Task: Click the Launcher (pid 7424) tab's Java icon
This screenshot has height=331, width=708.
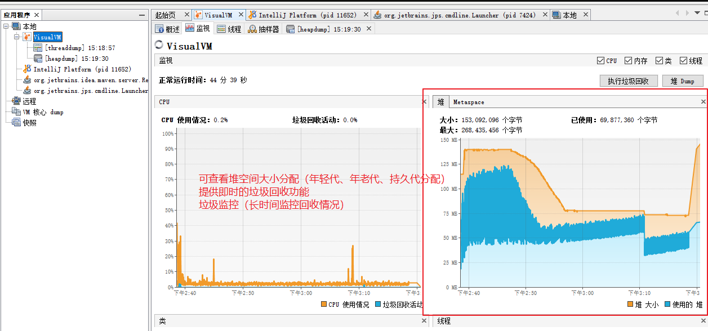Action: 377,15
